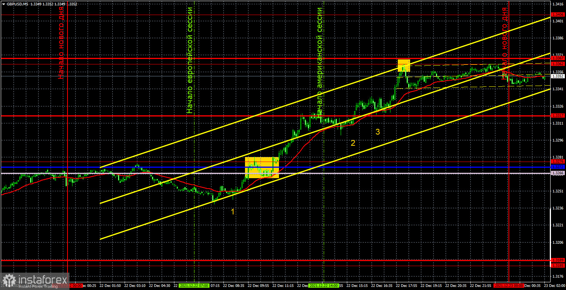Select the 1.3189 red level price label
The height and width of the screenshot is (290, 566).
click(558, 260)
